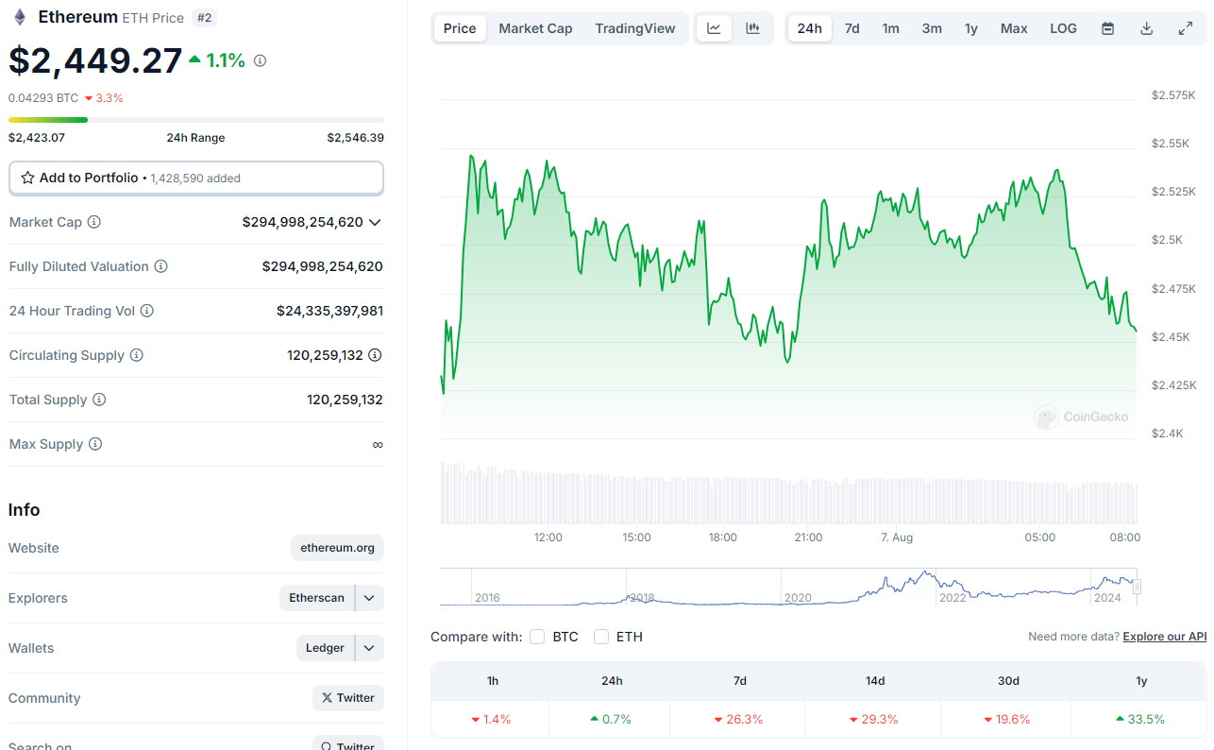This screenshot has width=1214, height=750.
Task: Click the 30d -19.6% performance cell
Action: tap(1006, 719)
